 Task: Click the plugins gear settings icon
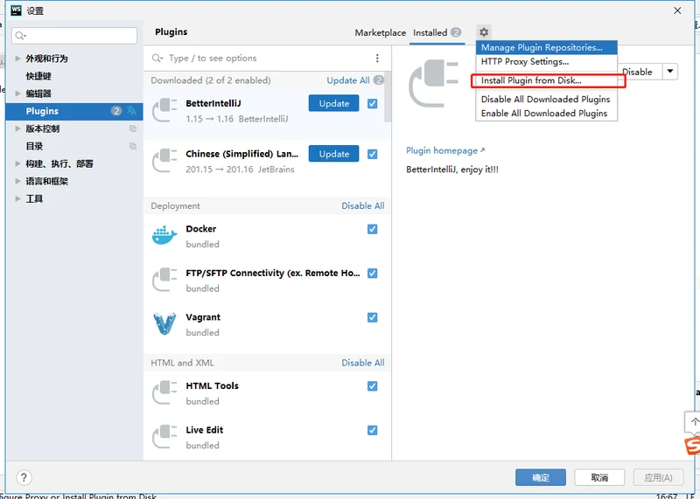click(484, 32)
